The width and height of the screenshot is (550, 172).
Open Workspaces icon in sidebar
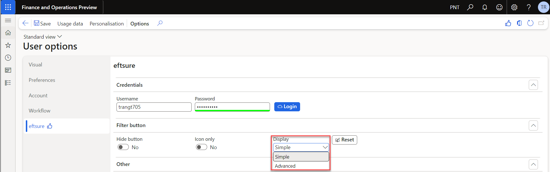pyautogui.click(x=8, y=70)
